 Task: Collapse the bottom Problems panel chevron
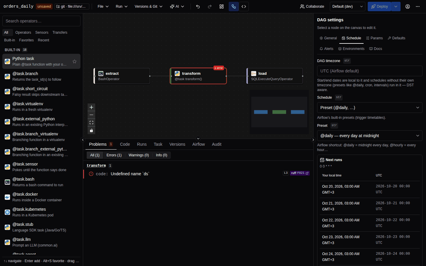click(x=198, y=138)
